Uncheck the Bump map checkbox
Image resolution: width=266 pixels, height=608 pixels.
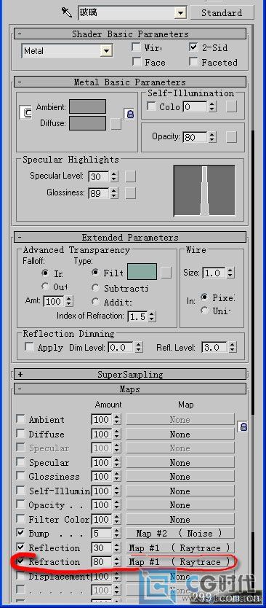pyautogui.click(x=20, y=533)
